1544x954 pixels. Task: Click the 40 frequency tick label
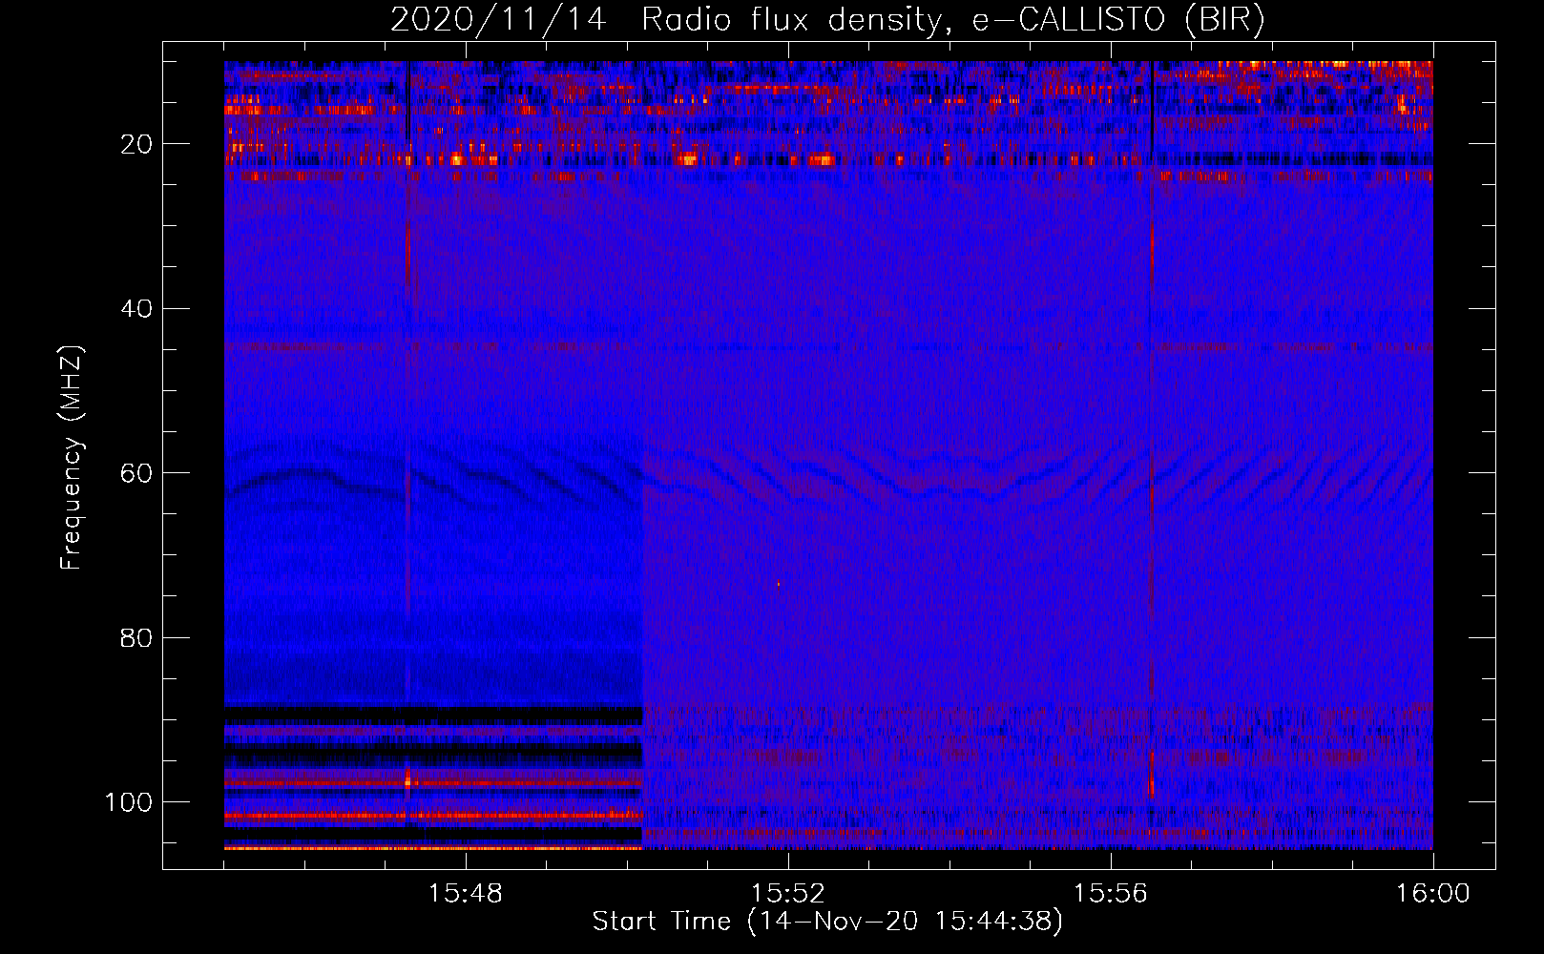click(x=136, y=309)
